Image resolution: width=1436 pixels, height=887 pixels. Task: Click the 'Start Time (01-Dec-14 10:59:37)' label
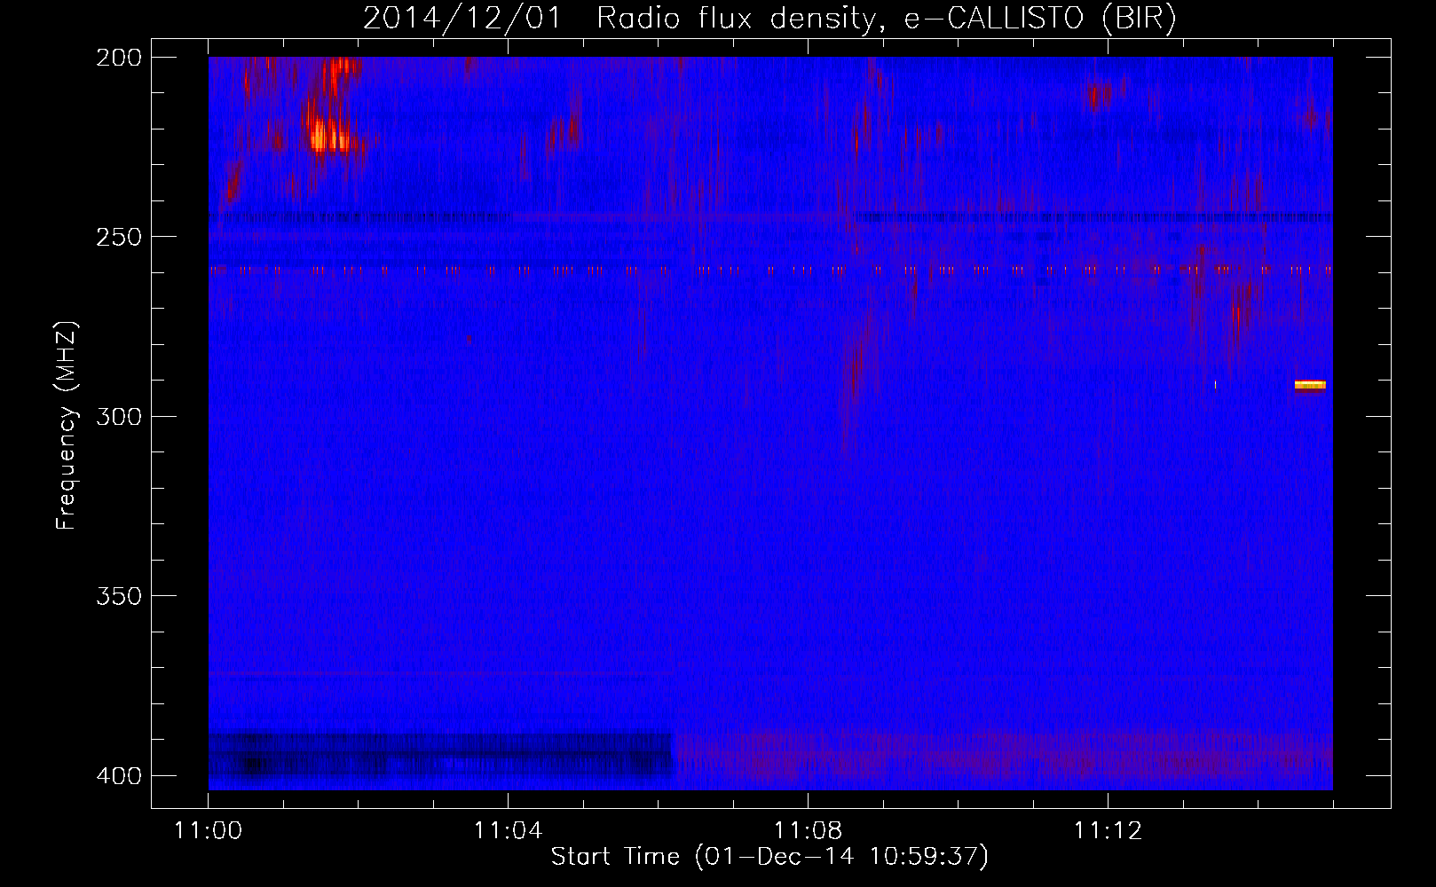tap(769, 857)
